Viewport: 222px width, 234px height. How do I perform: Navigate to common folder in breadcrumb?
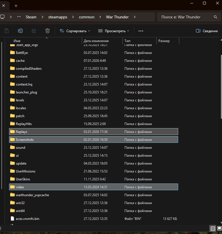[87, 17]
